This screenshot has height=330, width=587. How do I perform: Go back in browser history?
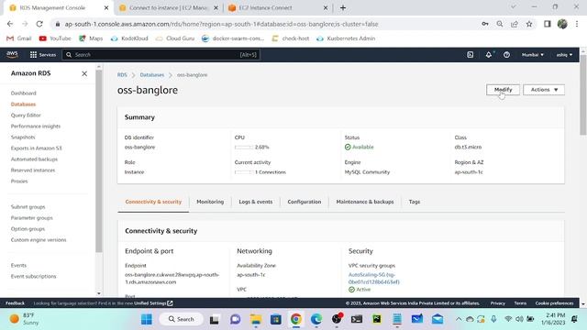[10, 24]
